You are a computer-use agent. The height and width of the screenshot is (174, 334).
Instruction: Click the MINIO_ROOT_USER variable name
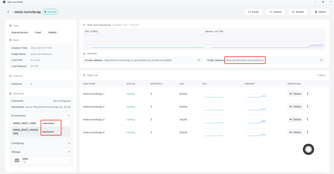coord(24,123)
